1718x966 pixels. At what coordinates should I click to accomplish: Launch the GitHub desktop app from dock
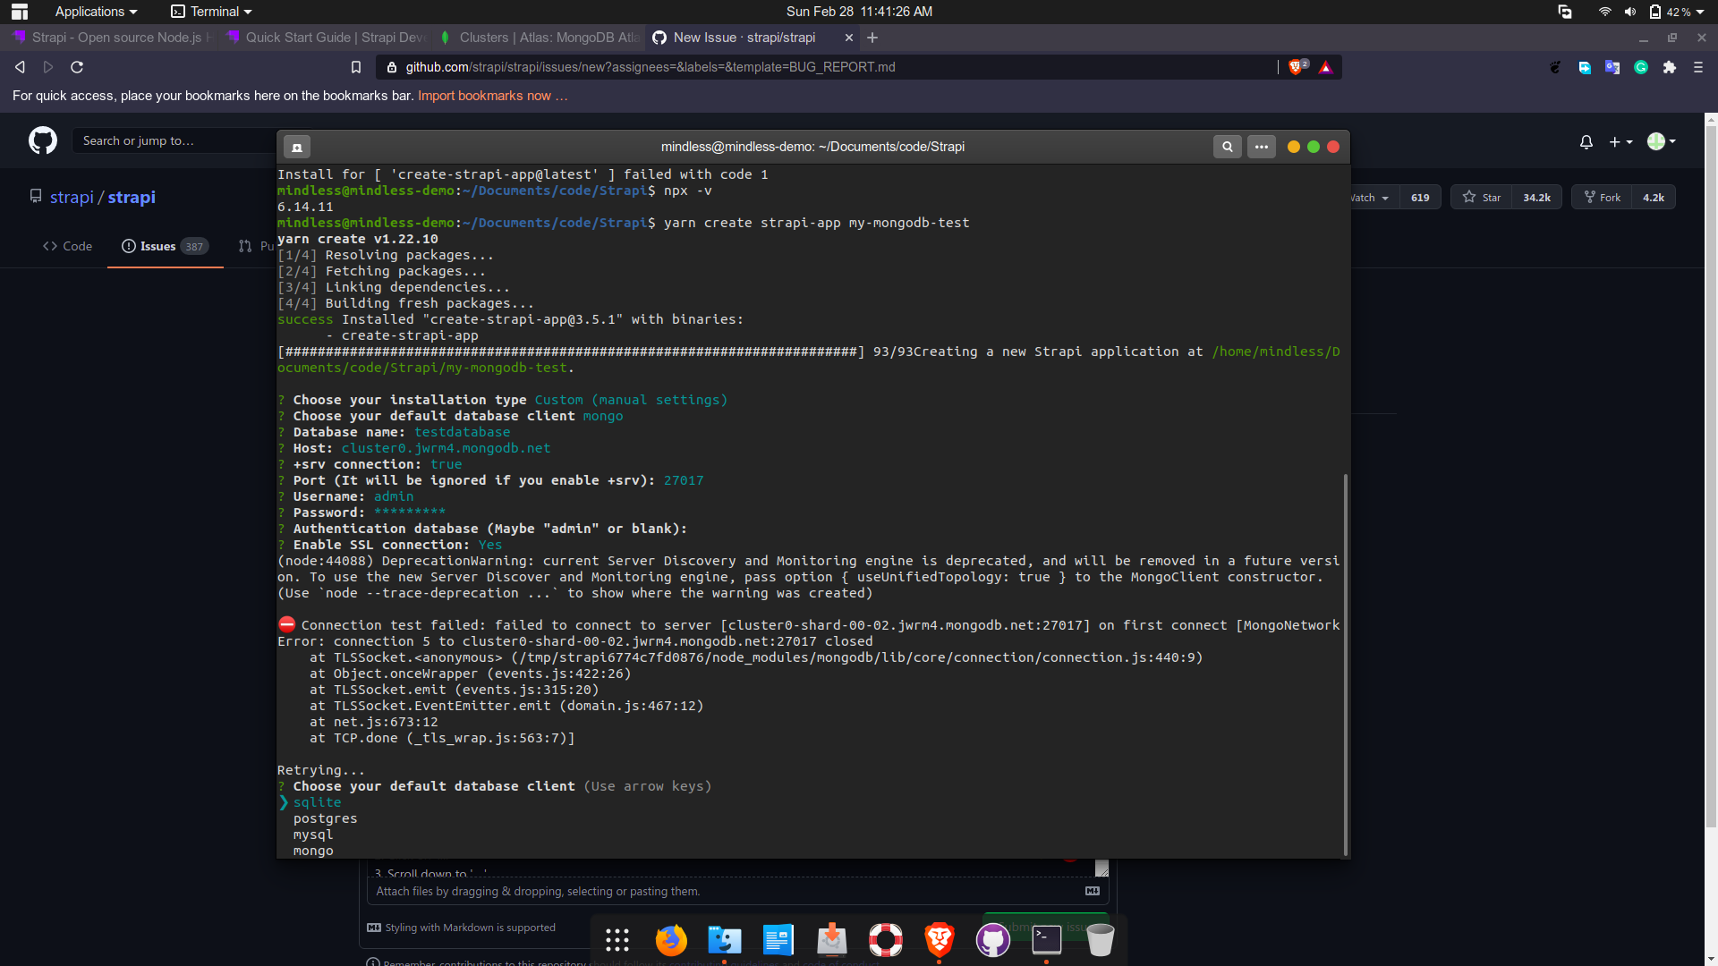[993, 939]
